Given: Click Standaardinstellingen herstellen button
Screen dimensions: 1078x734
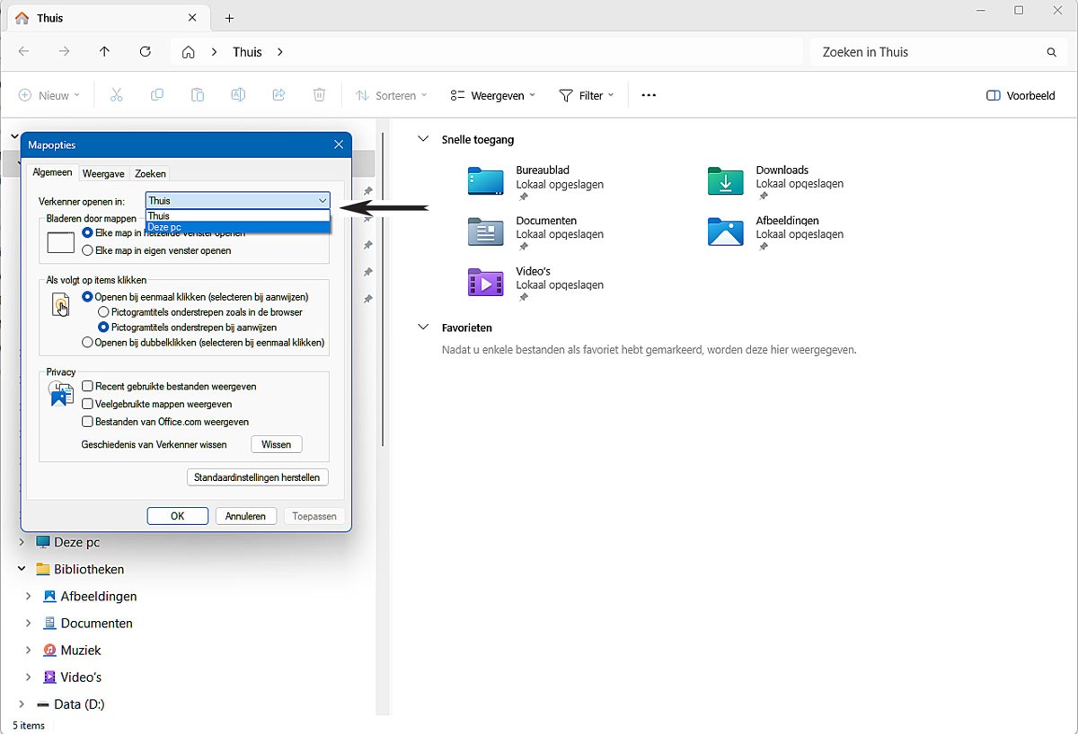Looking at the screenshot, I should coord(257,477).
